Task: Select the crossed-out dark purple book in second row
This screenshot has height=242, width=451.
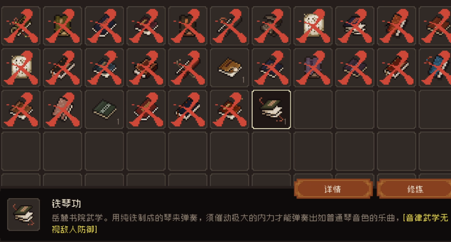Action: [354, 68]
